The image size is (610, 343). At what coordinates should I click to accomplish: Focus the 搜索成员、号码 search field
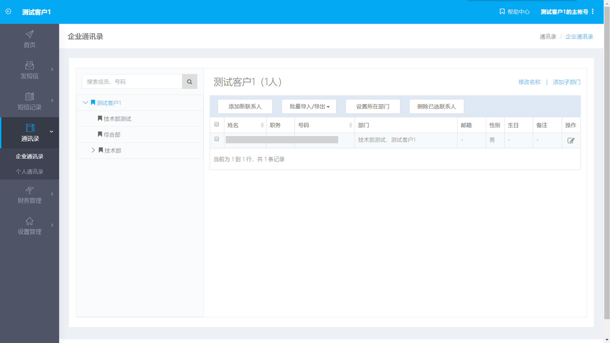(x=132, y=82)
